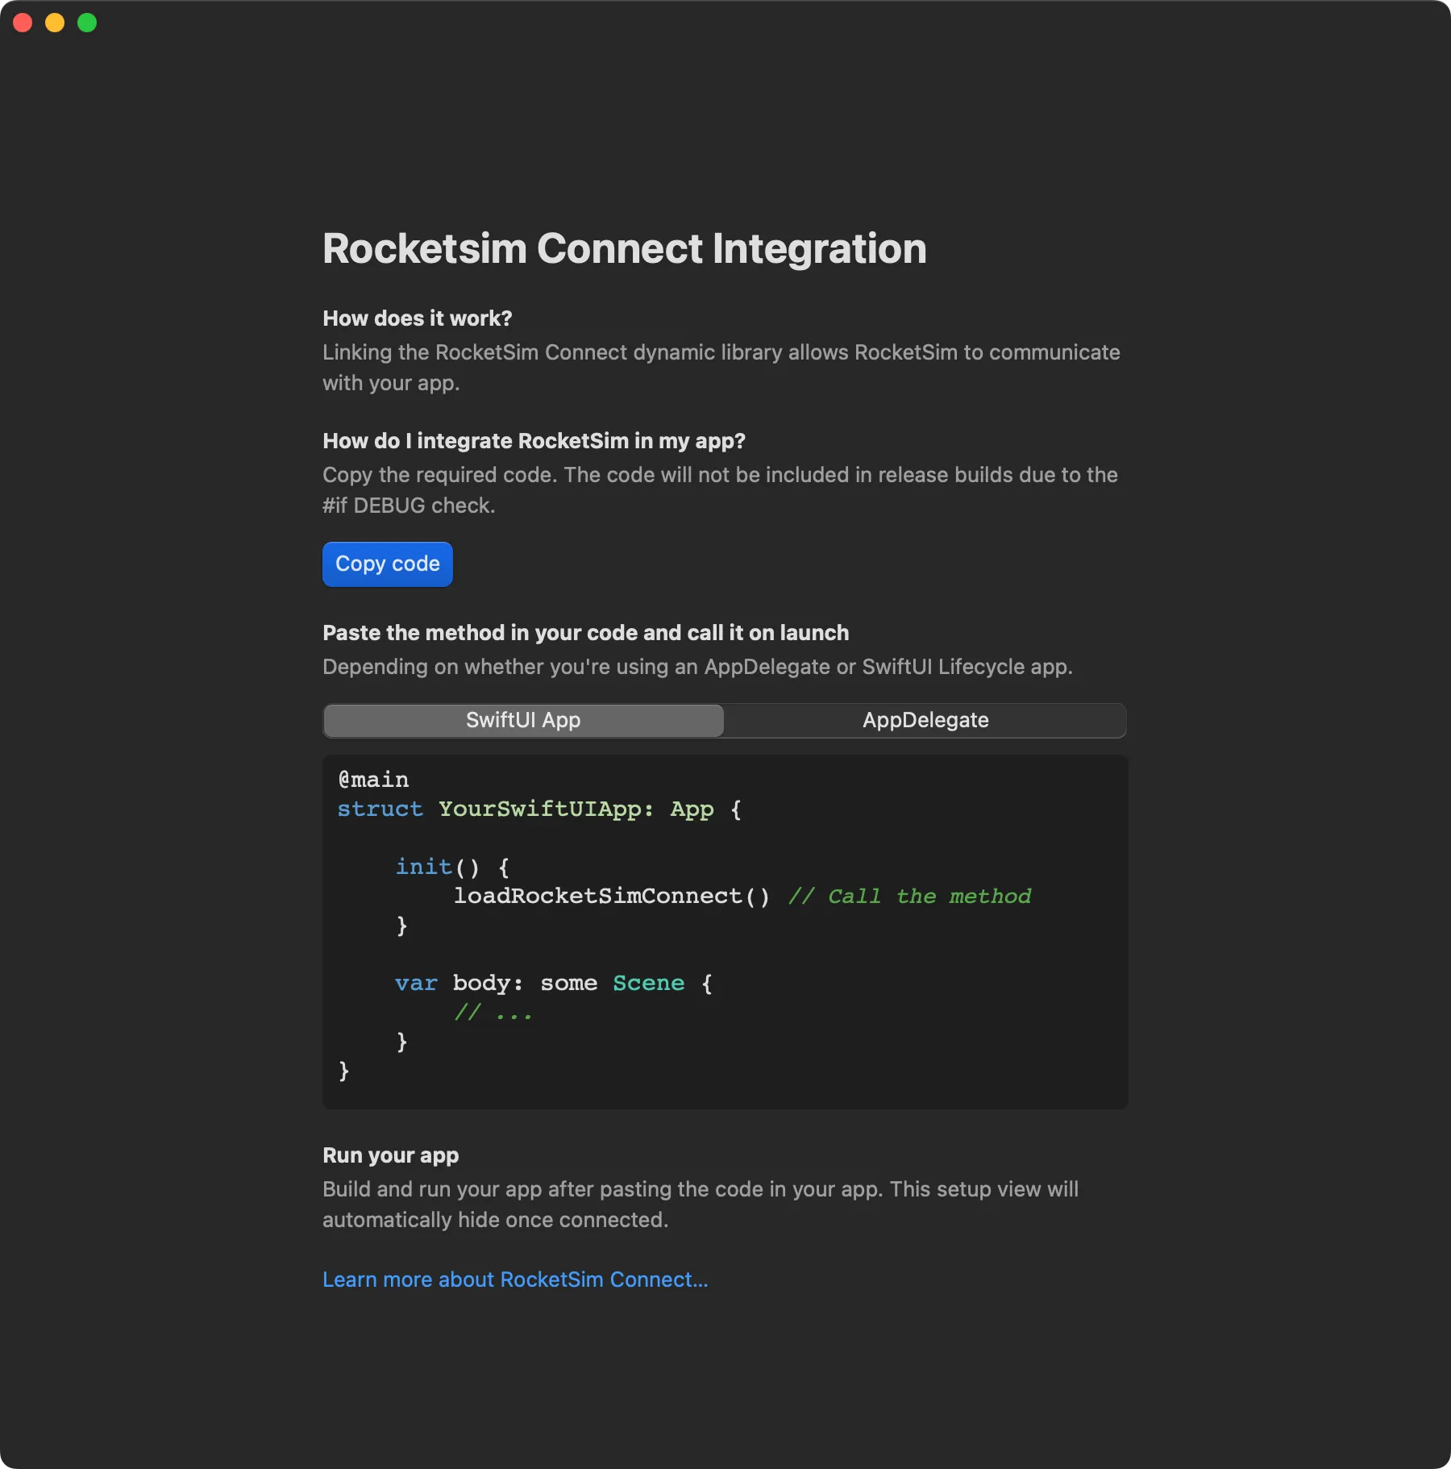The height and width of the screenshot is (1469, 1451).
Task: Click the Call the method comment
Action: click(910, 896)
